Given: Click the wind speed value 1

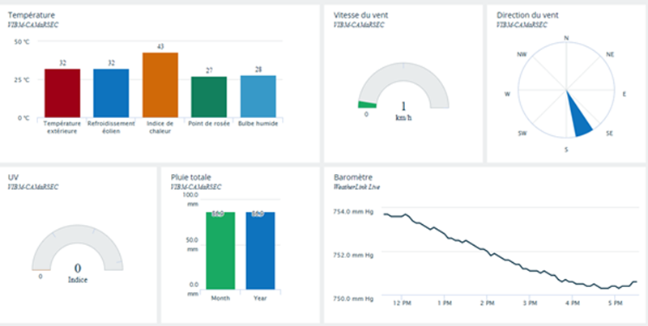Looking at the screenshot, I should coord(403,105).
